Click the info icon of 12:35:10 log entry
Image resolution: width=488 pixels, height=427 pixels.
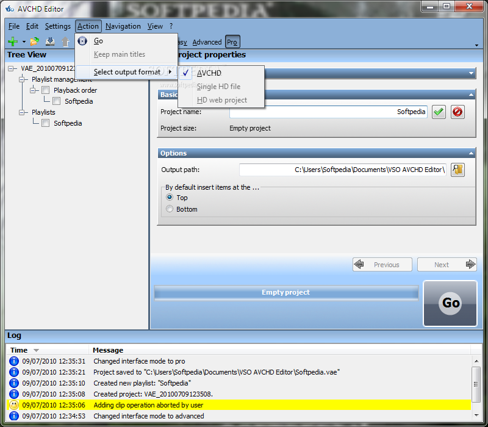point(13,383)
